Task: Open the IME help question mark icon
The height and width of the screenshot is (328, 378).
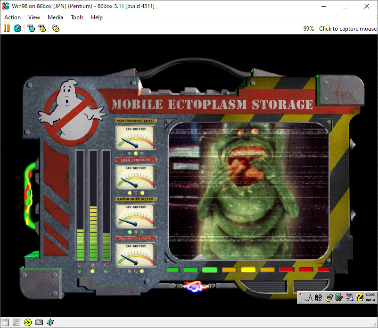Action: tap(360, 298)
